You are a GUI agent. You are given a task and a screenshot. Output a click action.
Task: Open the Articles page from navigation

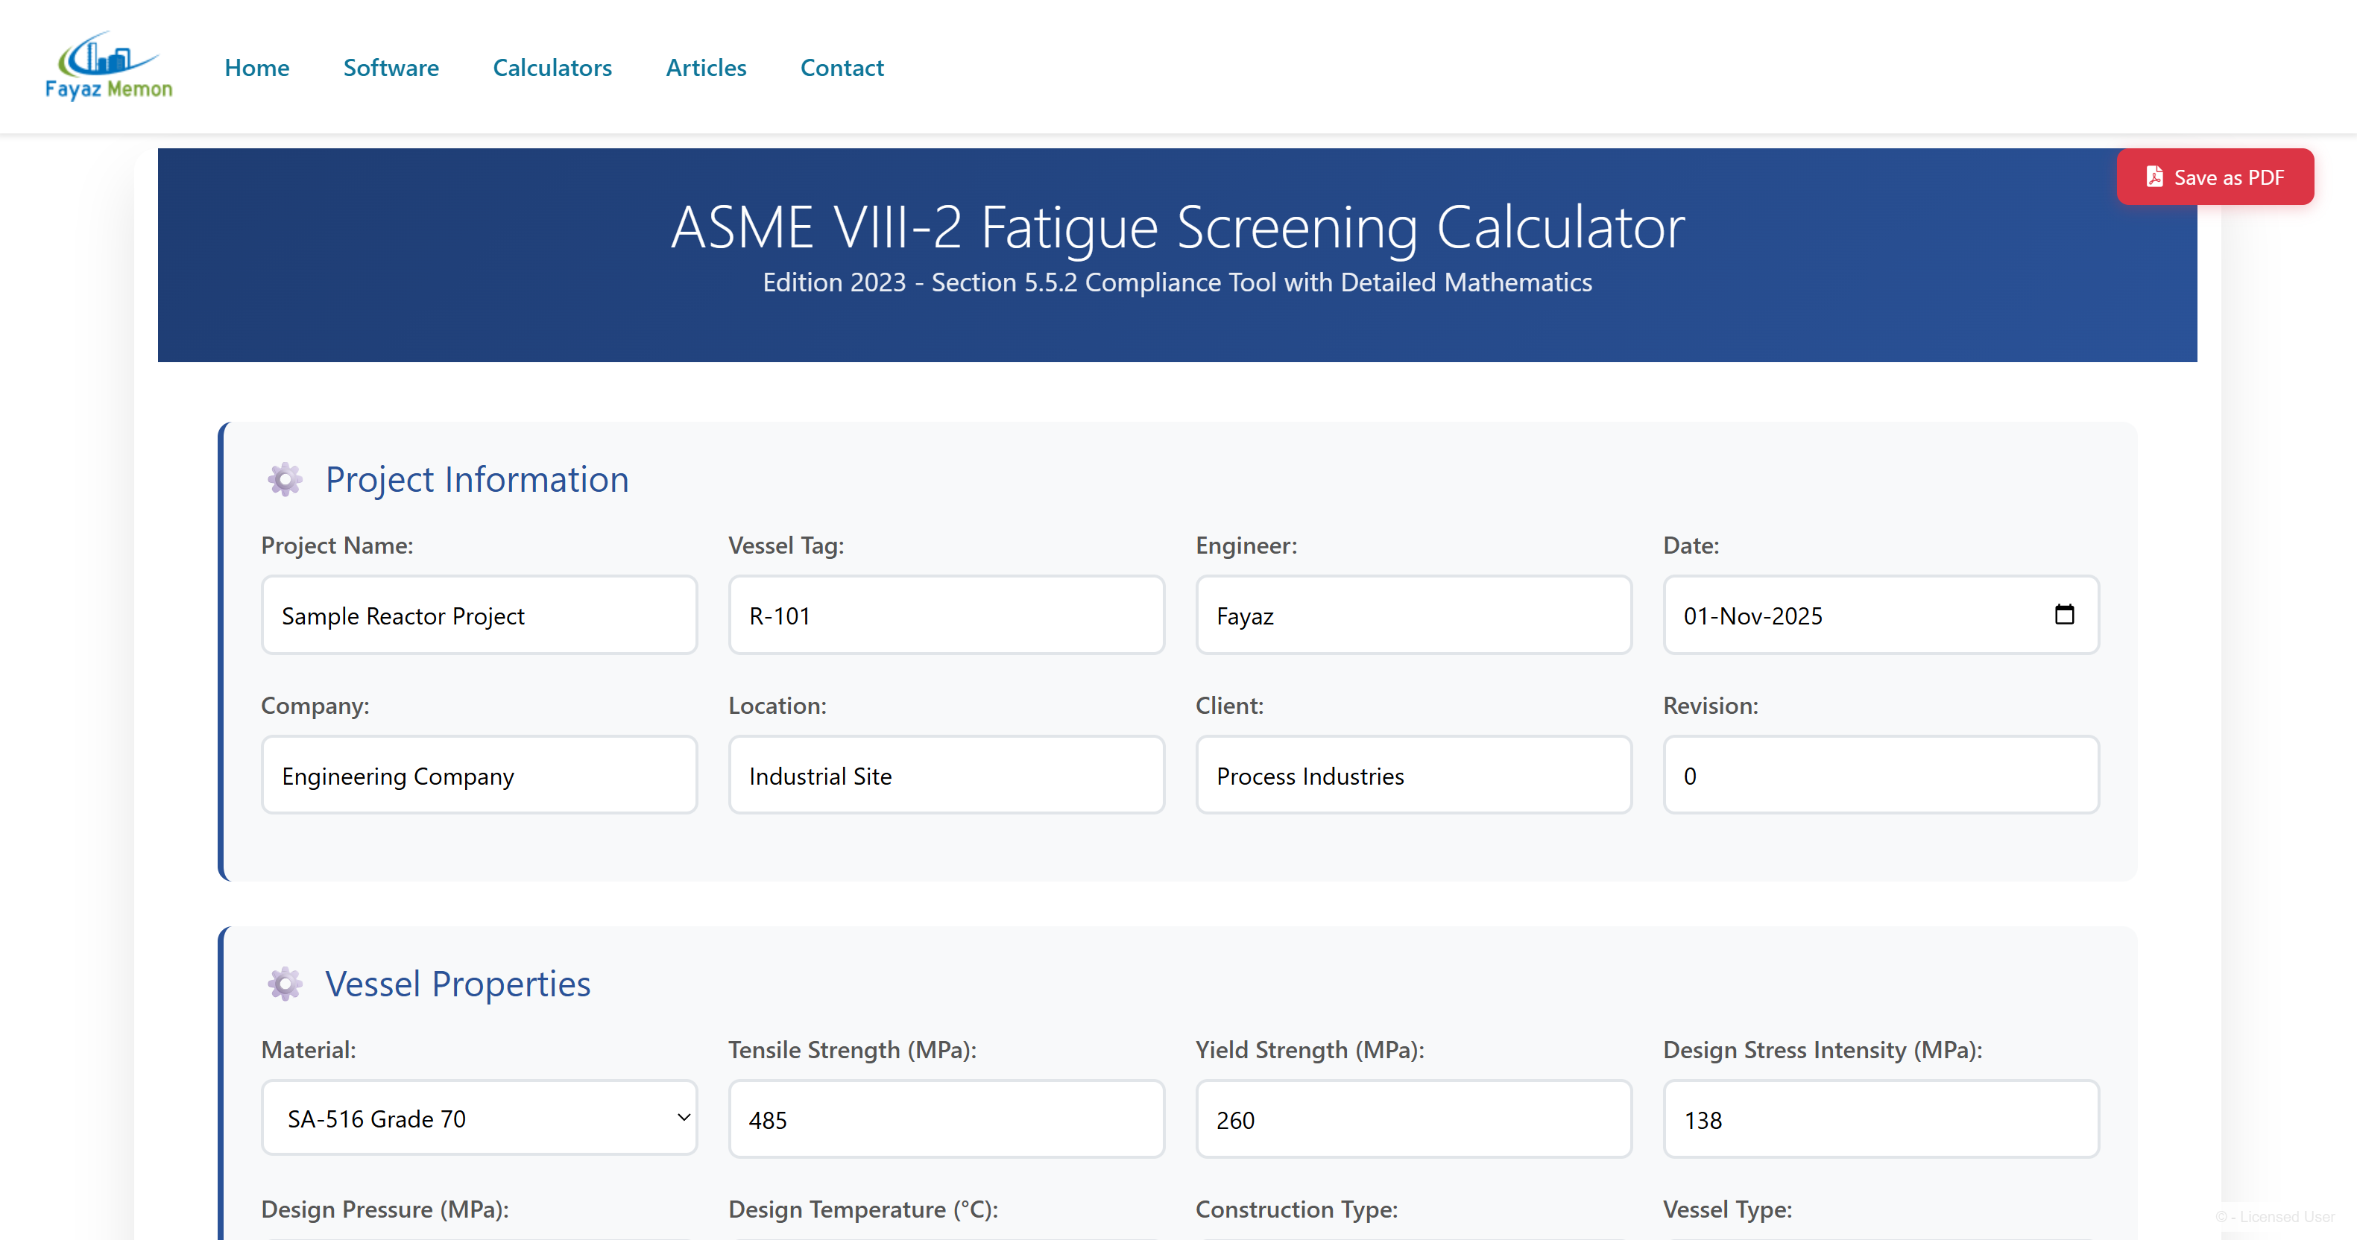pos(705,67)
